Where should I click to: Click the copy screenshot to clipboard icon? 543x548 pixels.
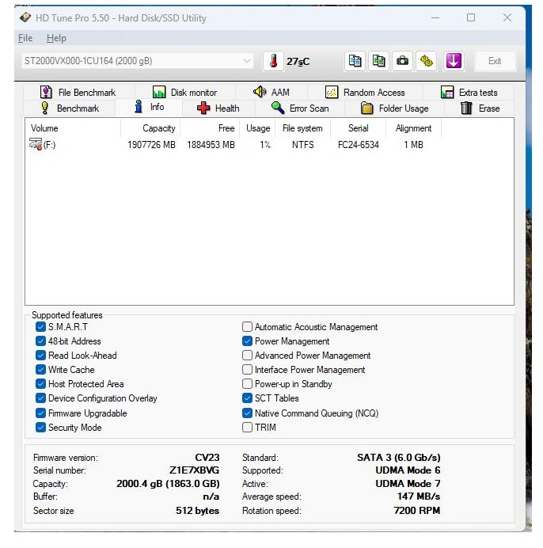[379, 61]
